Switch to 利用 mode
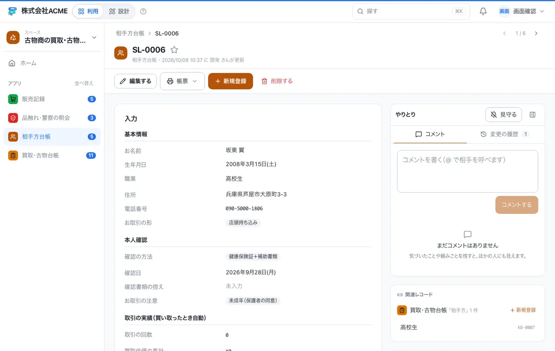 [88, 11]
